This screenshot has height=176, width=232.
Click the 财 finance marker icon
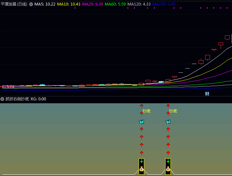[x=207, y=94]
